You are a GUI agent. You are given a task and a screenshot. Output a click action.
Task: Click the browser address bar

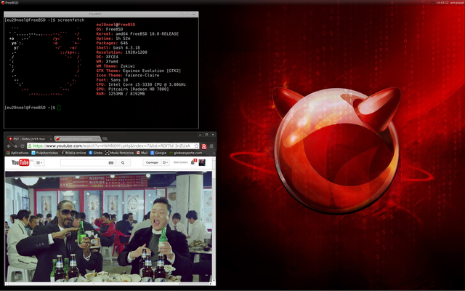click(x=113, y=145)
